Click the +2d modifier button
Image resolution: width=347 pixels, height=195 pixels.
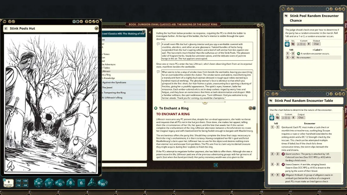pyautogui.click(x=25, y=181)
